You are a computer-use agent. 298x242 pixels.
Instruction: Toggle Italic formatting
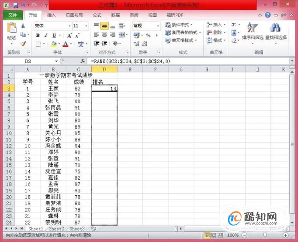click(46, 35)
